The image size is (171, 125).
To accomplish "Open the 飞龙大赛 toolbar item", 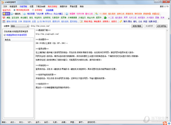I will (40, 14).
